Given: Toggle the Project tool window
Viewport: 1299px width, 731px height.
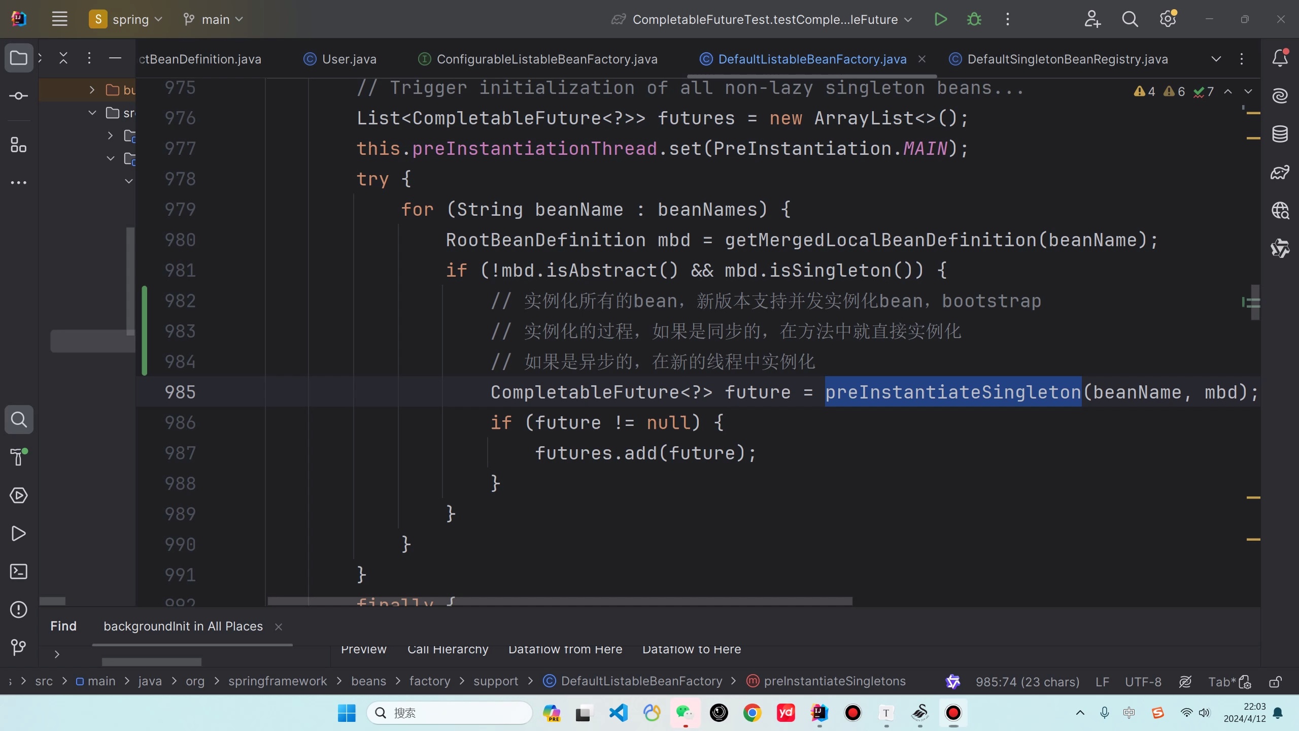Looking at the screenshot, I should (x=19, y=58).
